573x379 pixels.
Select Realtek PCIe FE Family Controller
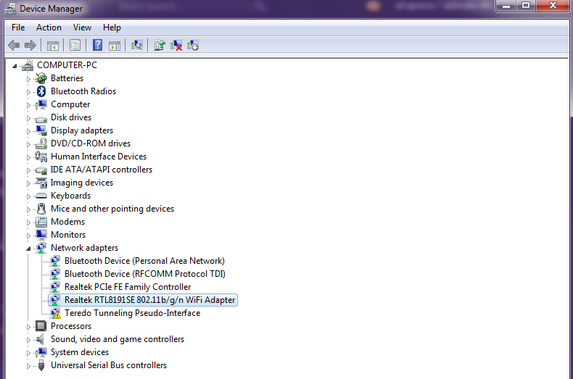pyautogui.click(x=128, y=287)
